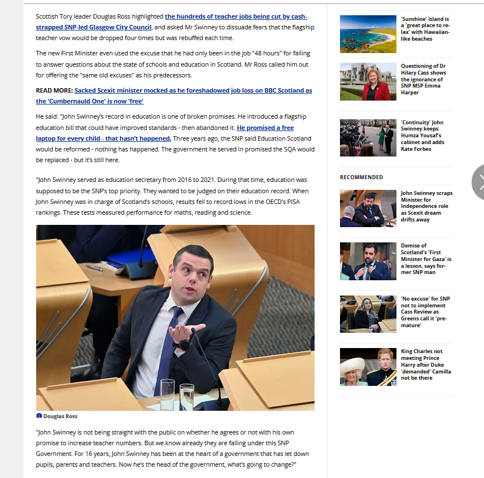Open 'He promised a free laptop' link
484x478 pixels.
[165, 133]
